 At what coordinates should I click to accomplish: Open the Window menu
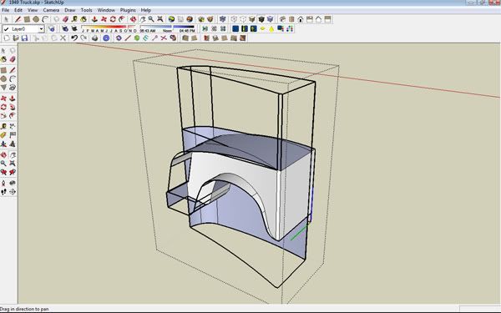click(106, 10)
